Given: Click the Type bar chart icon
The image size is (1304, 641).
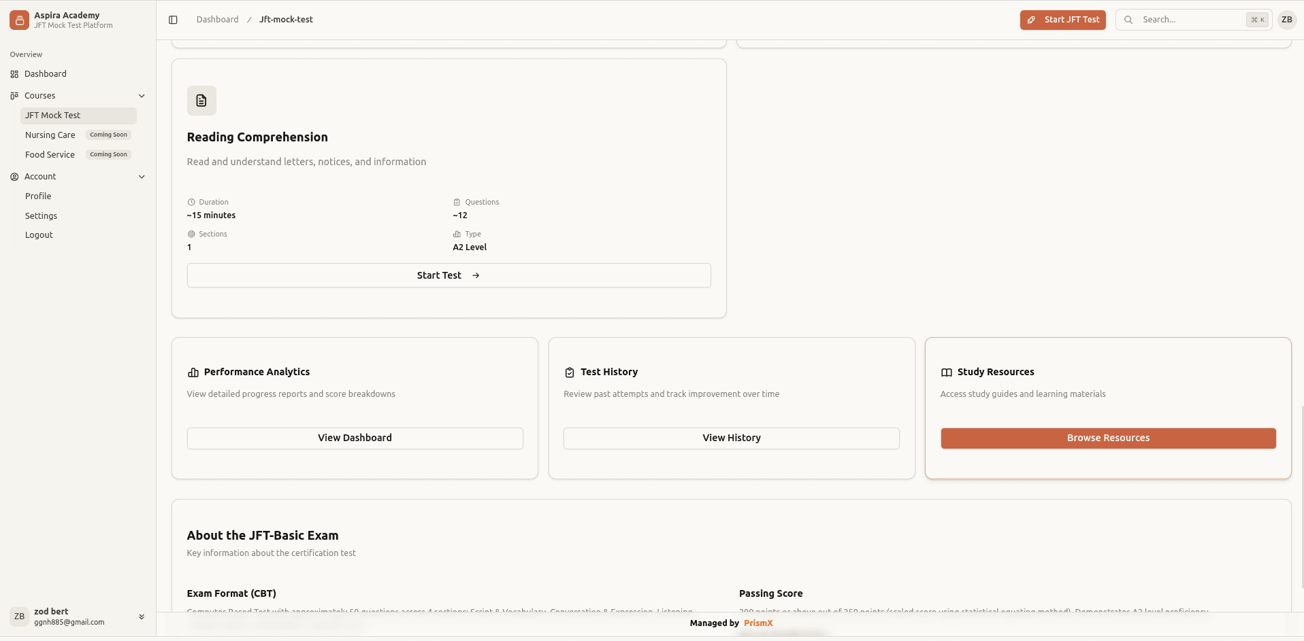Looking at the screenshot, I should [457, 234].
